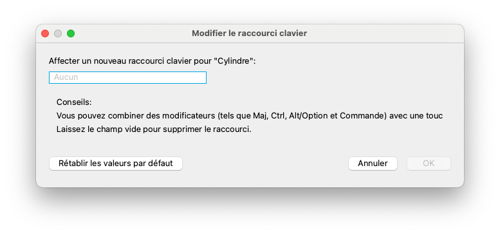Click the green zoom window button

point(71,33)
